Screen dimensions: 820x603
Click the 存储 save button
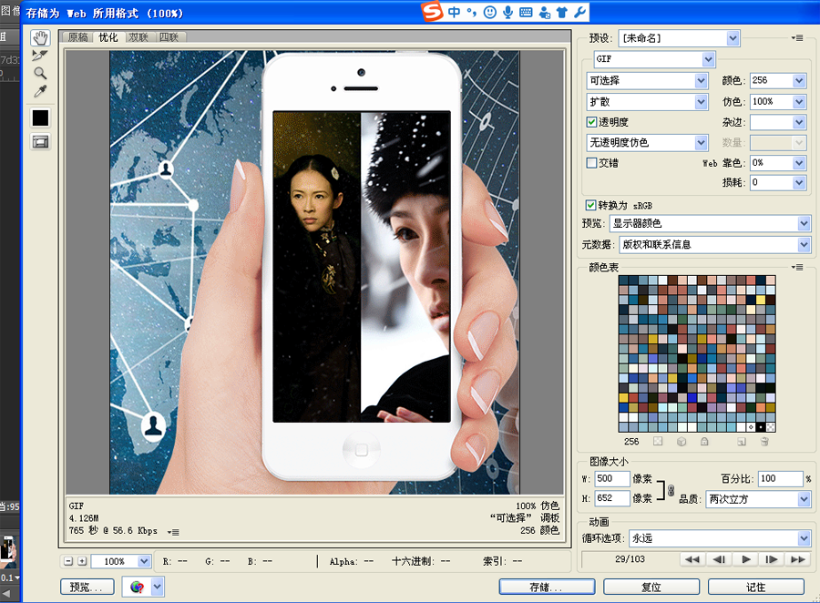click(x=546, y=587)
